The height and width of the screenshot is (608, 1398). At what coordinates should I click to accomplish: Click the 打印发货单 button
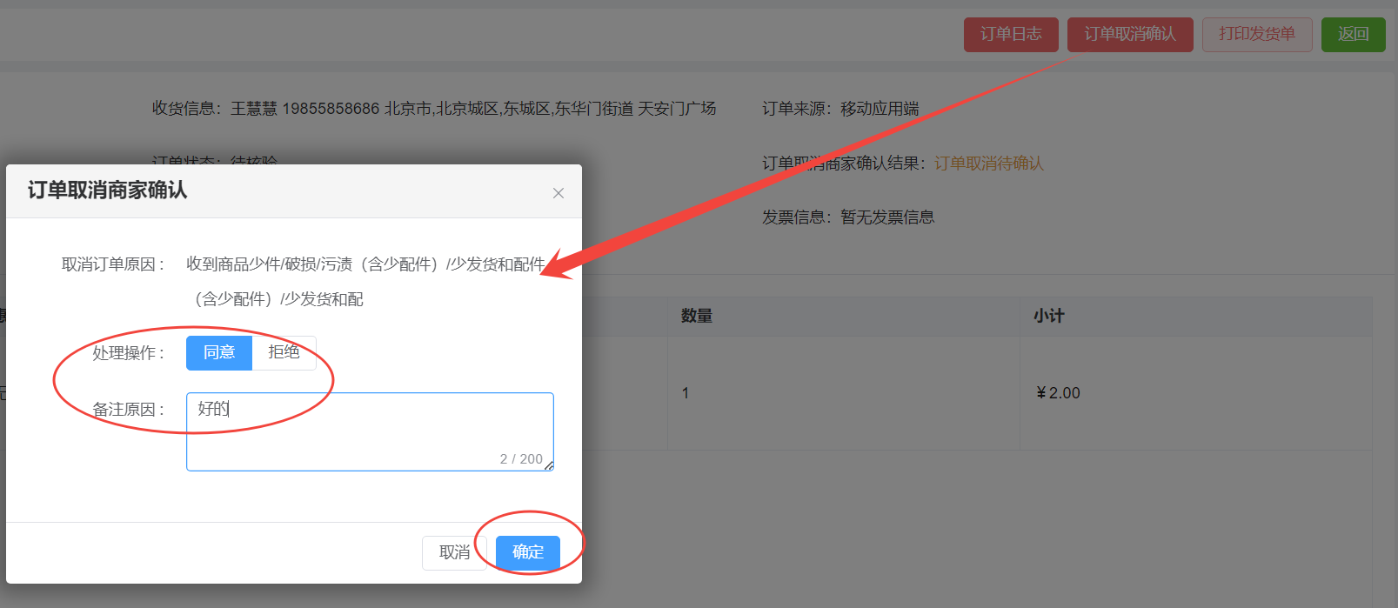coord(1257,35)
